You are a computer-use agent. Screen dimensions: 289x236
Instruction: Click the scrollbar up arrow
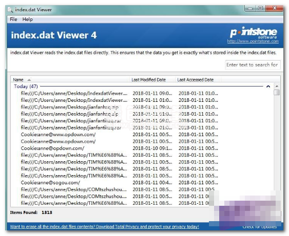click(x=277, y=86)
